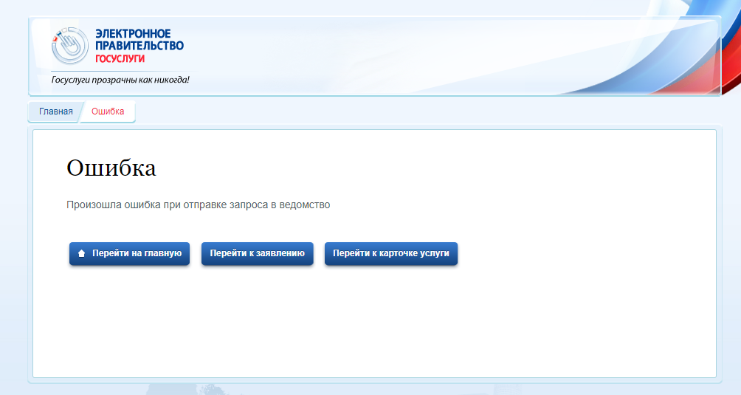
Task: Click the light blue background below the content panel
Action: point(369,389)
